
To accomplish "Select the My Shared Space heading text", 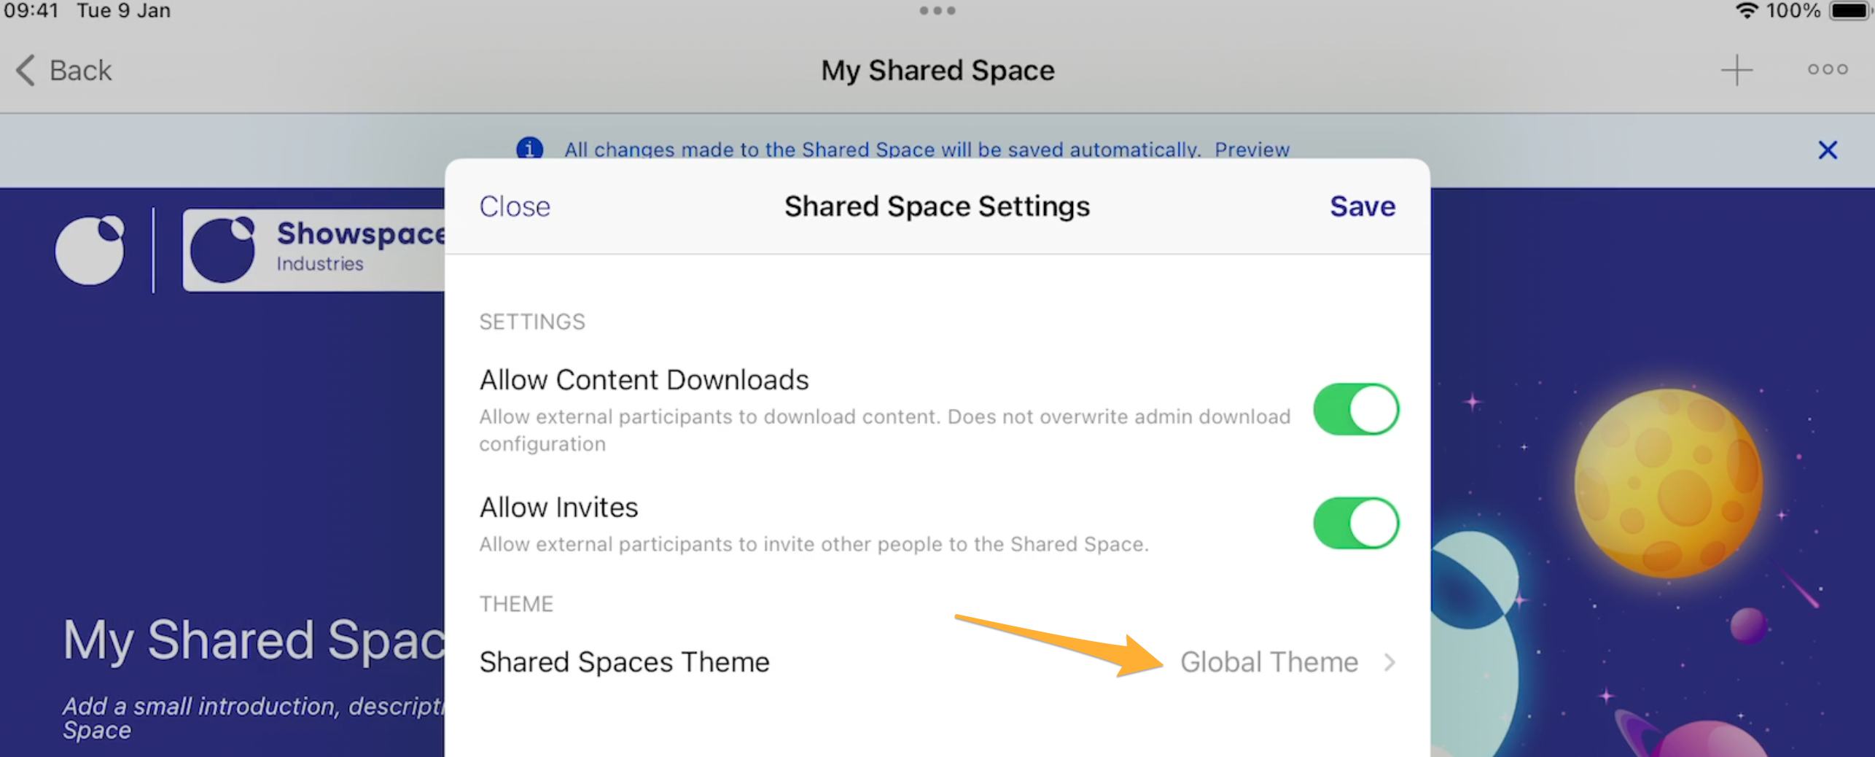I will (x=254, y=640).
